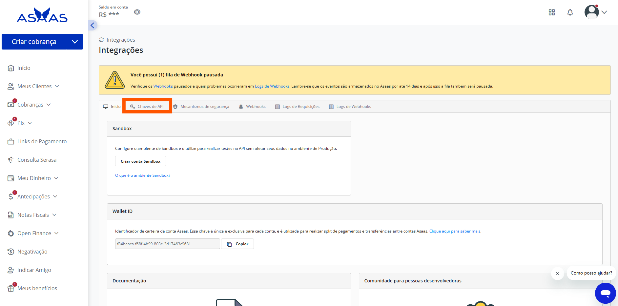The image size is (618, 306).
Task: Click the Wallet ID input field
Action: coord(167,244)
